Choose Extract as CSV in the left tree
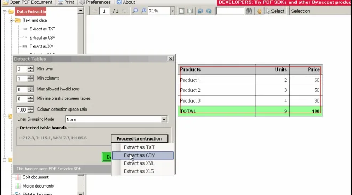This screenshot has height=195, width=352. (x=43, y=38)
